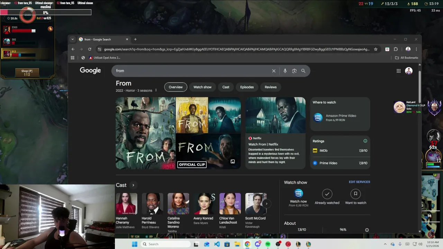Screen dimensions: 443x249
Task: Open the 'Utilizat Opel Astra 2...' bookmark
Action: click(105, 58)
